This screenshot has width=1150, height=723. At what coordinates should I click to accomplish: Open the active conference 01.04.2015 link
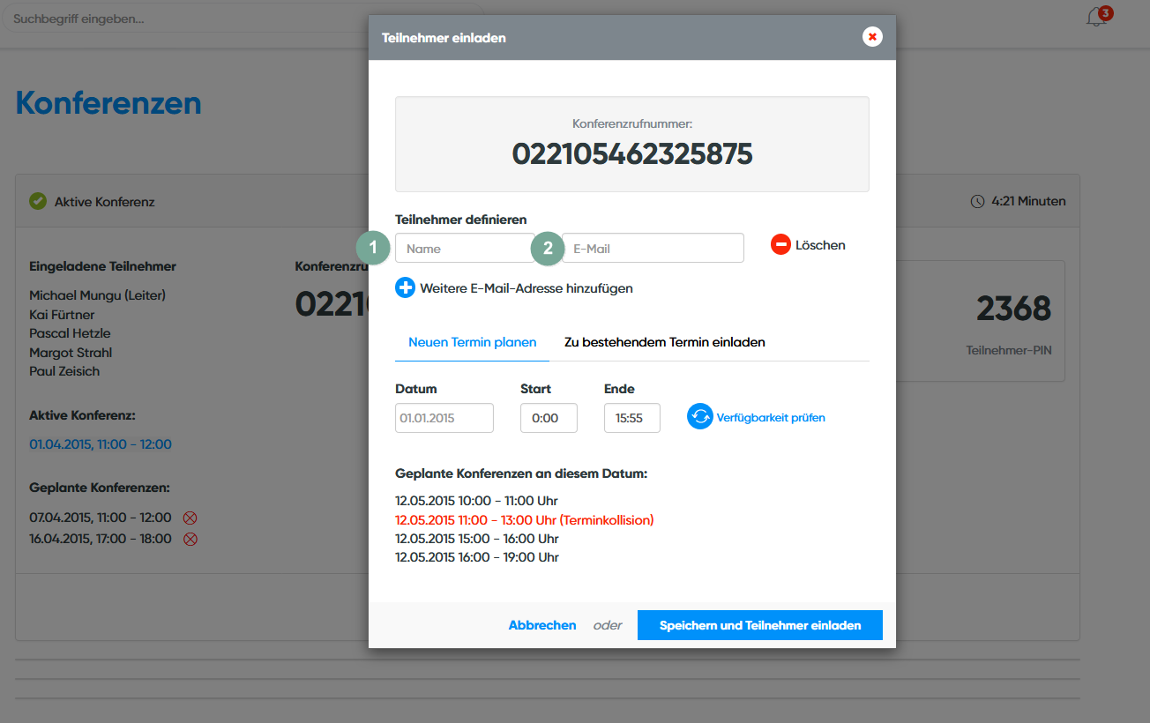pos(101,444)
